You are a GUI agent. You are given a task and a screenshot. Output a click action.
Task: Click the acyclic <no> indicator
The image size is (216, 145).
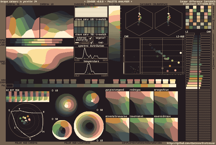pyautogui.click(x=101, y=43)
